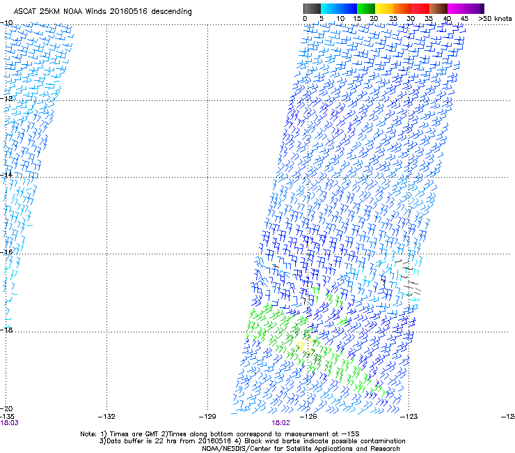This screenshot has width=515, height=453.
Task: Click the -135 longitude axis label
Action: pyautogui.click(x=7, y=417)
